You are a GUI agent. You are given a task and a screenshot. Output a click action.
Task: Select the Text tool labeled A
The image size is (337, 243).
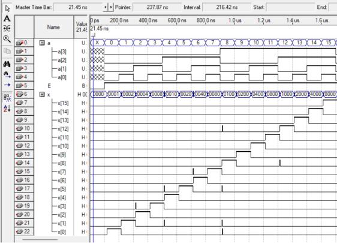[x=7, y=19]
